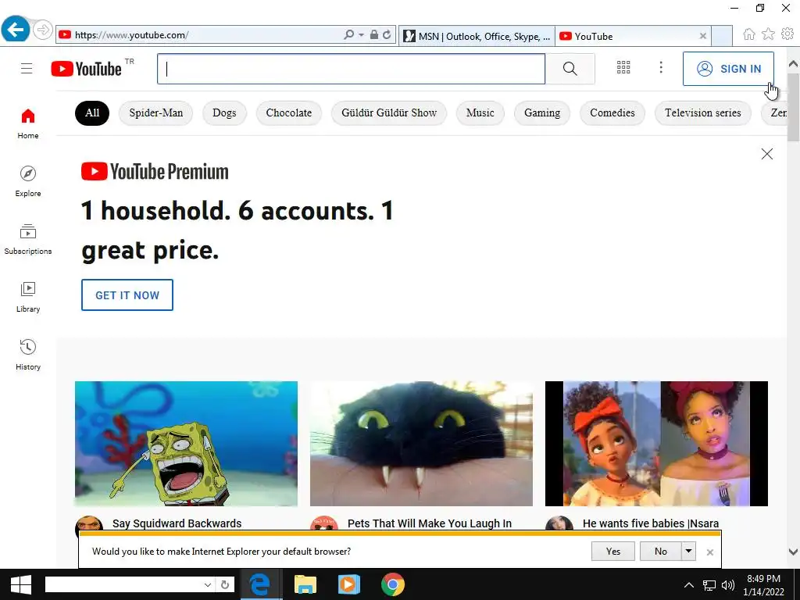Open the He wants five babies thumbnail
Screen dimensions: 800x600
656,444
